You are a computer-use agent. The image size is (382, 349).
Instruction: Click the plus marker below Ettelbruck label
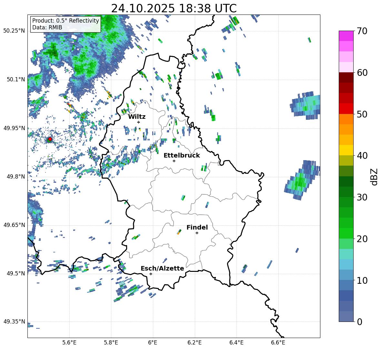tap(174, 161)
